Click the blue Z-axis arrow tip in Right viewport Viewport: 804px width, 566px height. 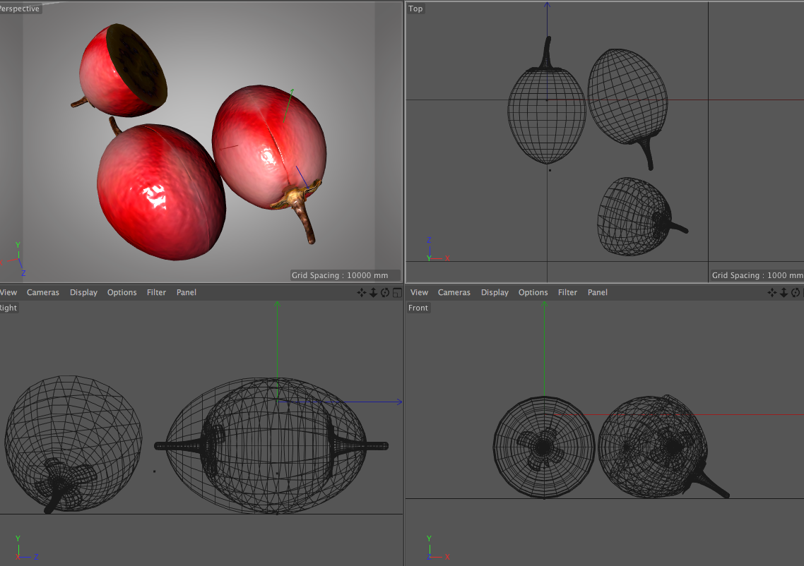pos(399,402)
